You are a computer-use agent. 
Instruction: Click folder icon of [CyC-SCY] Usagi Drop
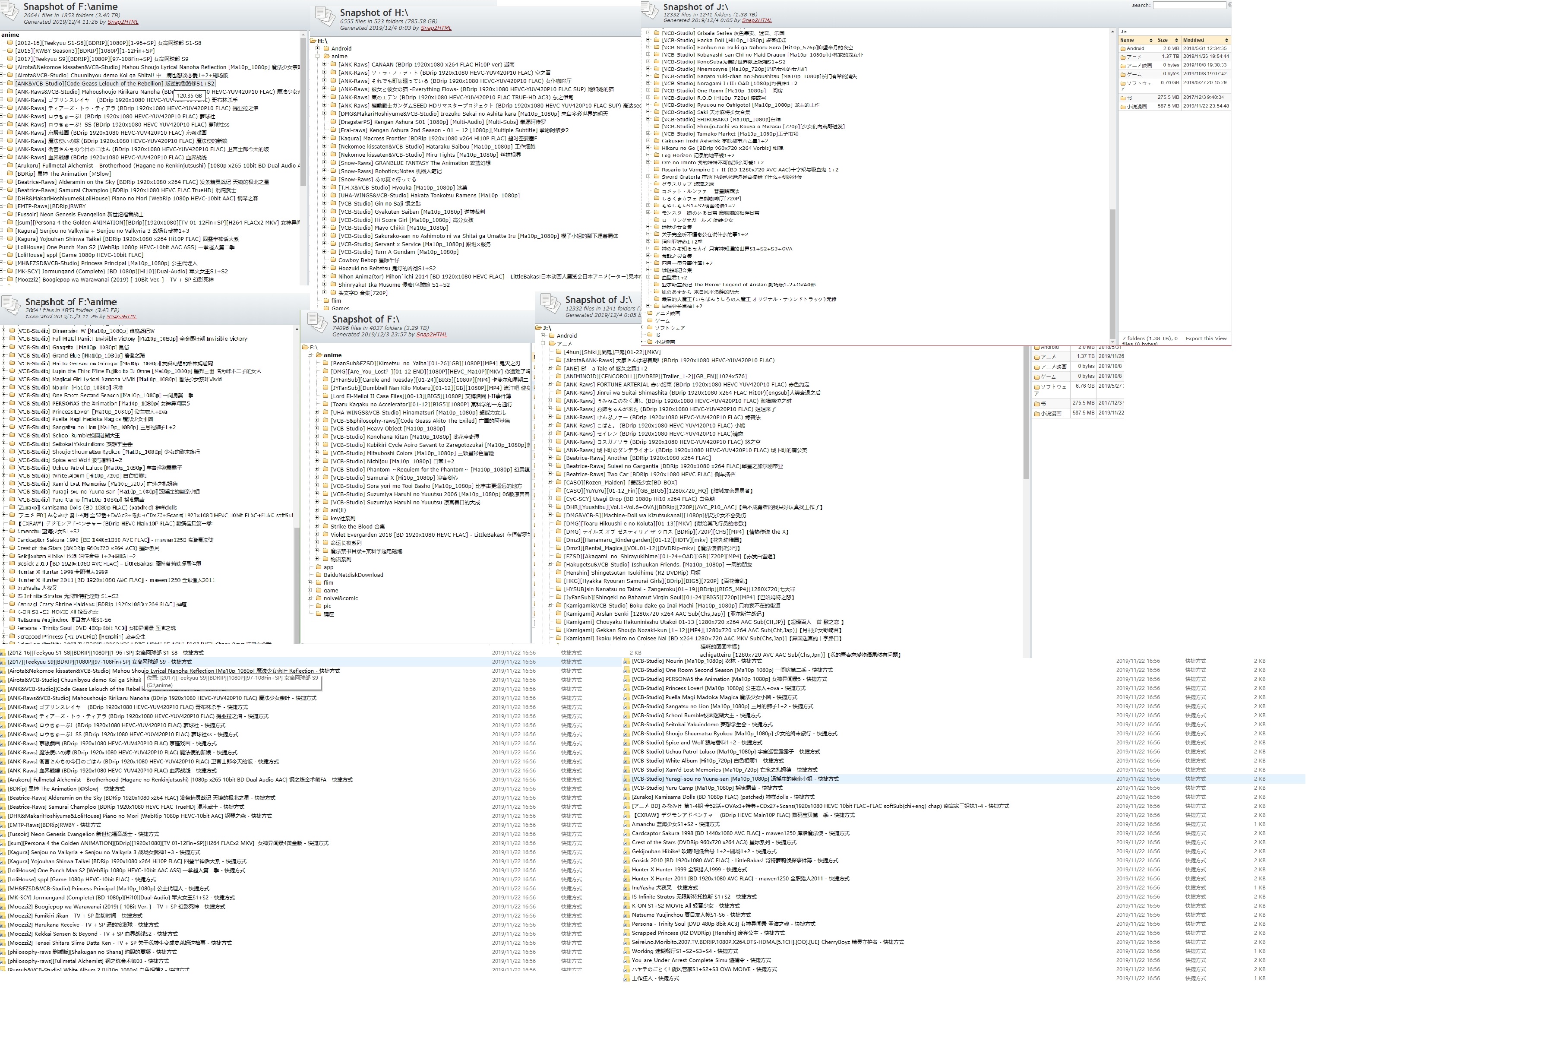[559, 498]
